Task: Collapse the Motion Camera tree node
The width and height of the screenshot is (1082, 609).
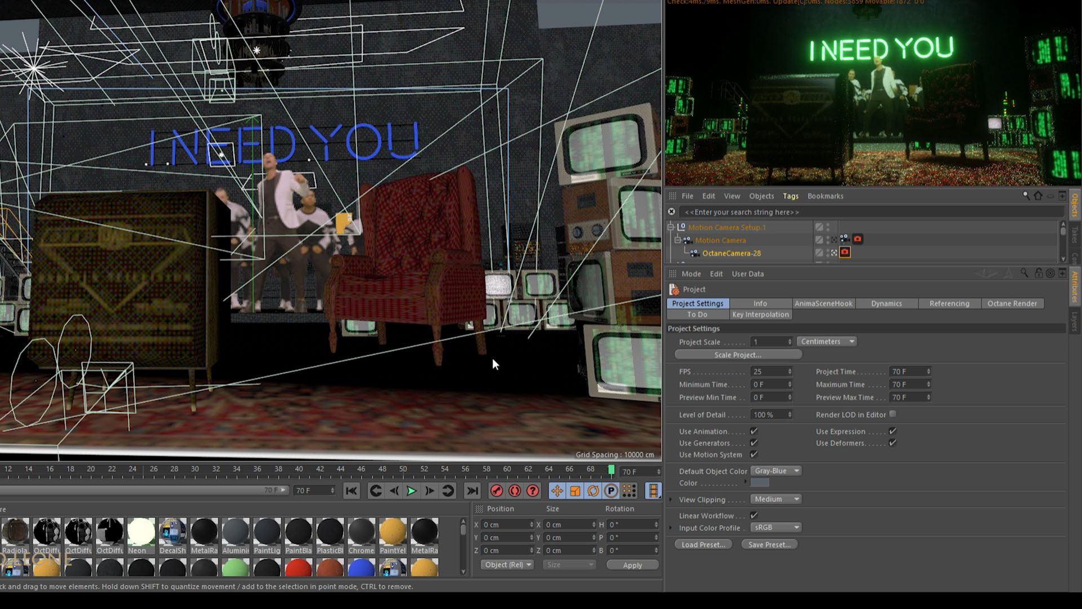Action: [678, 240]
